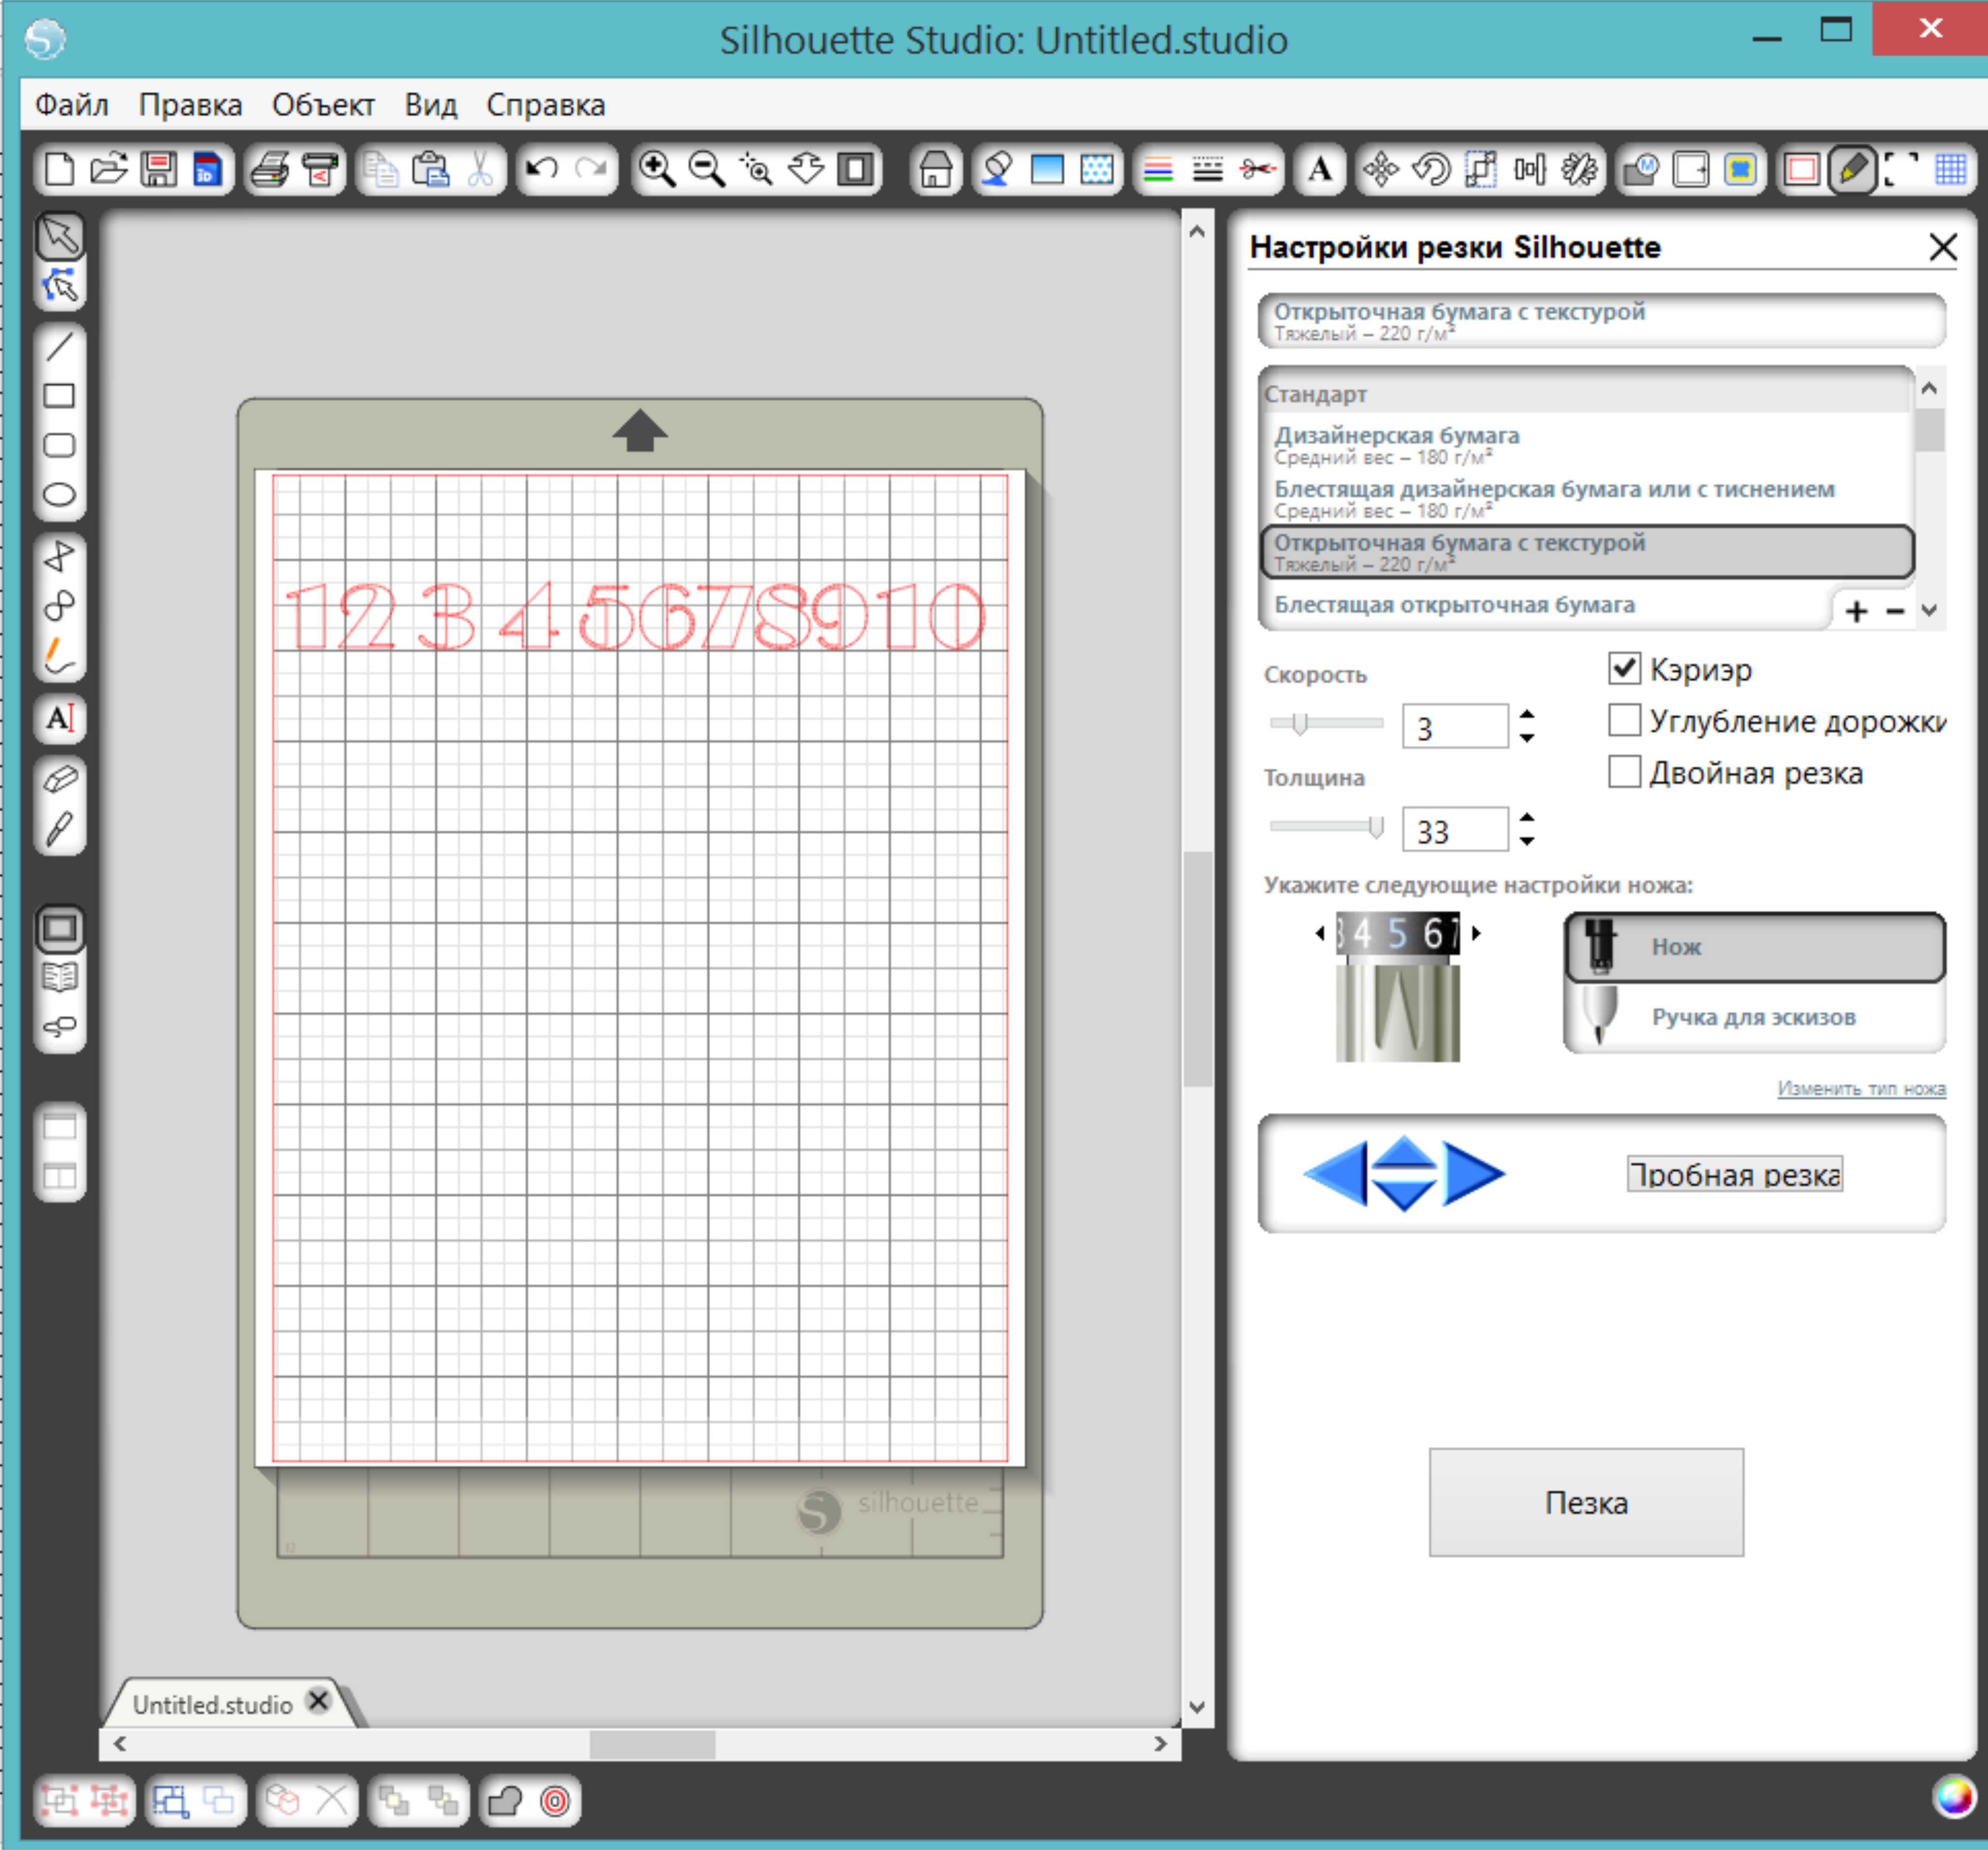This screenshot has height=1850, width=1988.
Task: Open text style panel with A icon
Action: 1320,169
